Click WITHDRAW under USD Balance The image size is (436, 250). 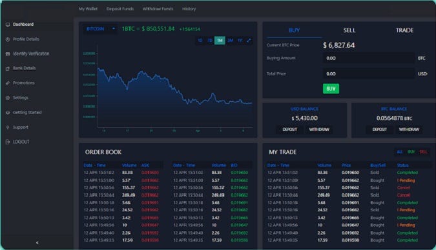point(319,130)
